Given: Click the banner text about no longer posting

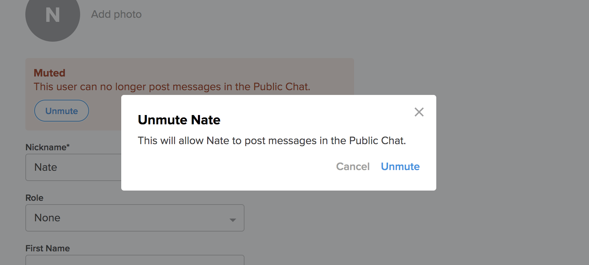Looking at the screenshot, I should point(172,87).
